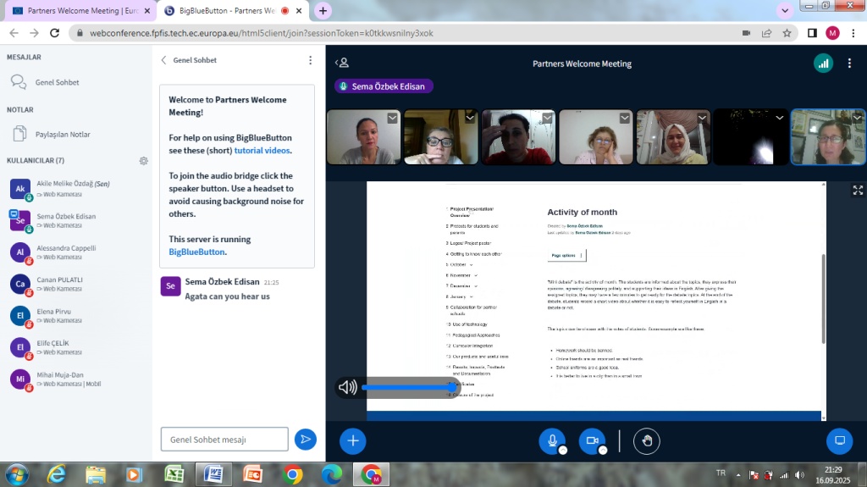Click the users list toggle icon

pos(341,64)
